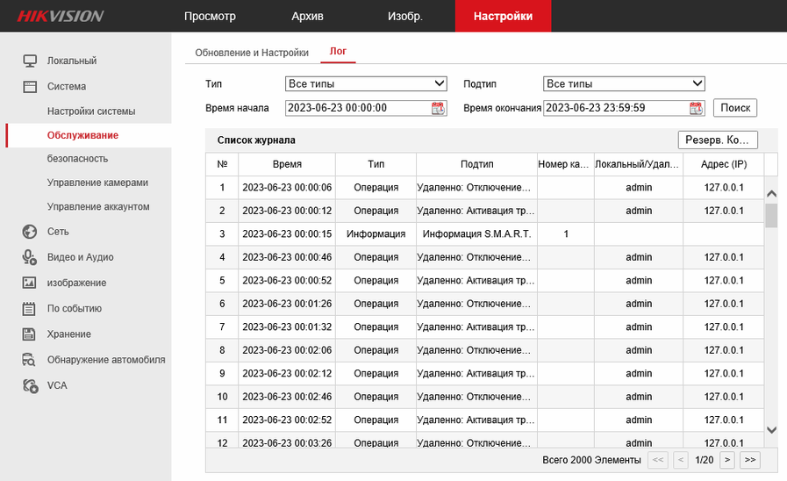Click the По событию calendar icon
Image resolution: width=787 pixels, height=481 pixels.
[x=30, y=308]
